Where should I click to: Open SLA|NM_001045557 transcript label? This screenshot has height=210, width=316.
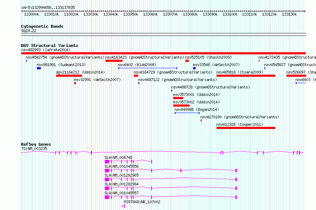[x=121, y=193]
